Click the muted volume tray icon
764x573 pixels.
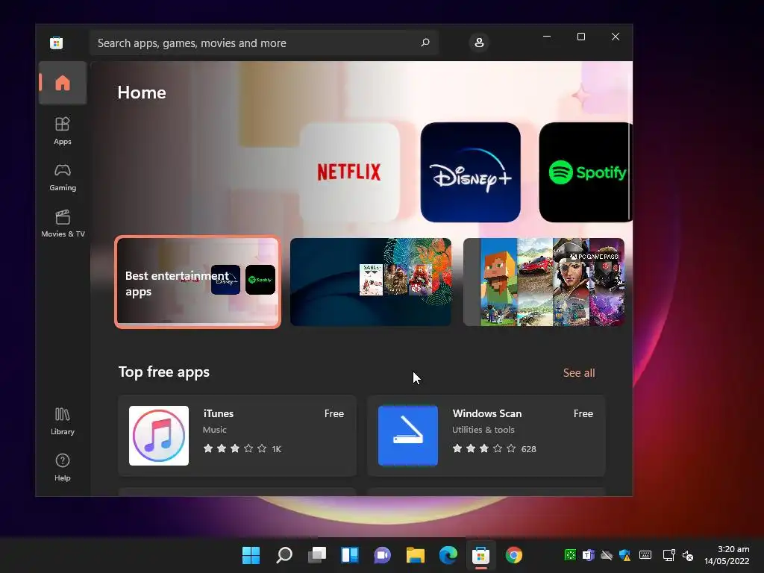[x=688, y=555]
